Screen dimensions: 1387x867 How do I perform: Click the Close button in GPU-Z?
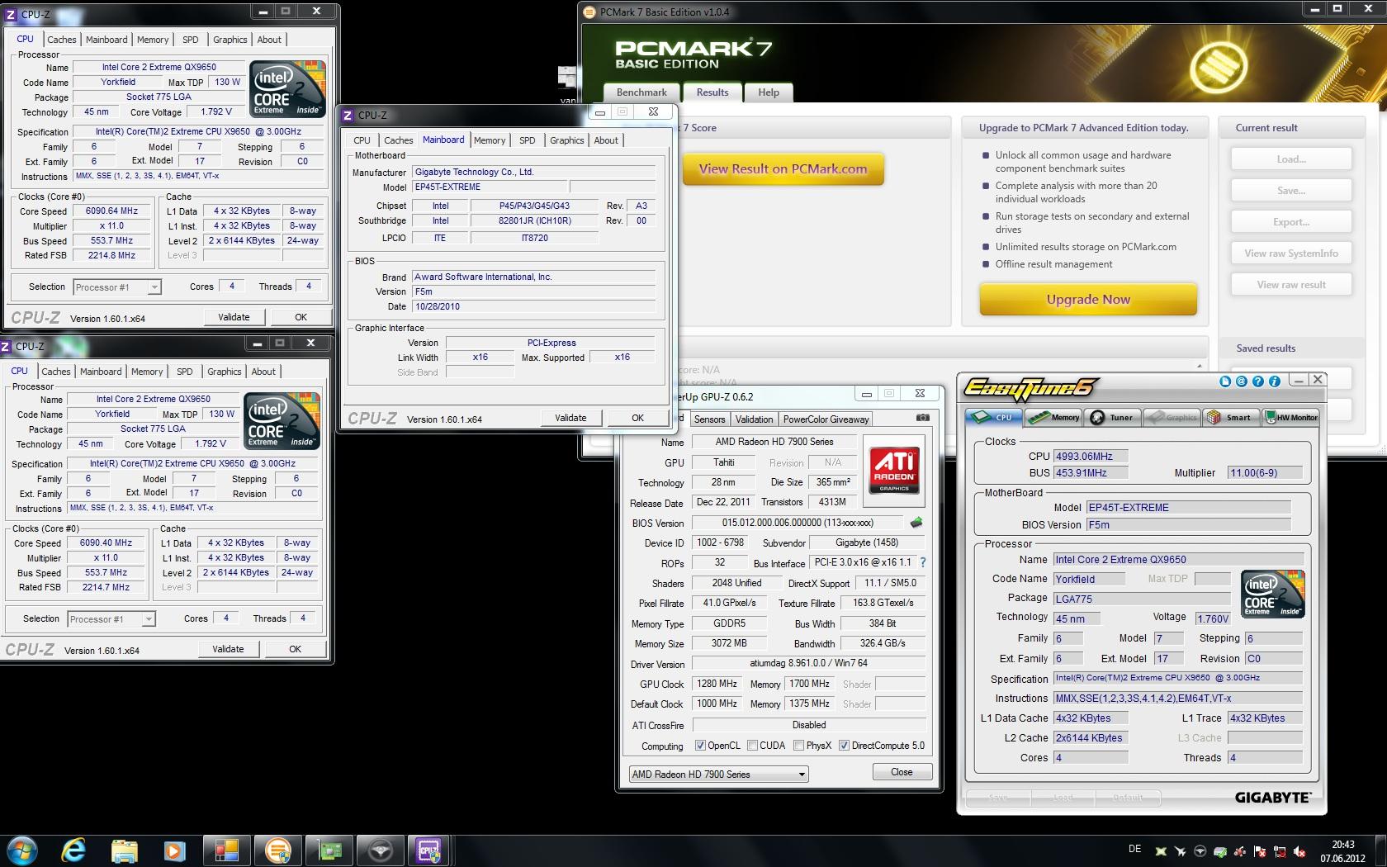coord(902,772)
